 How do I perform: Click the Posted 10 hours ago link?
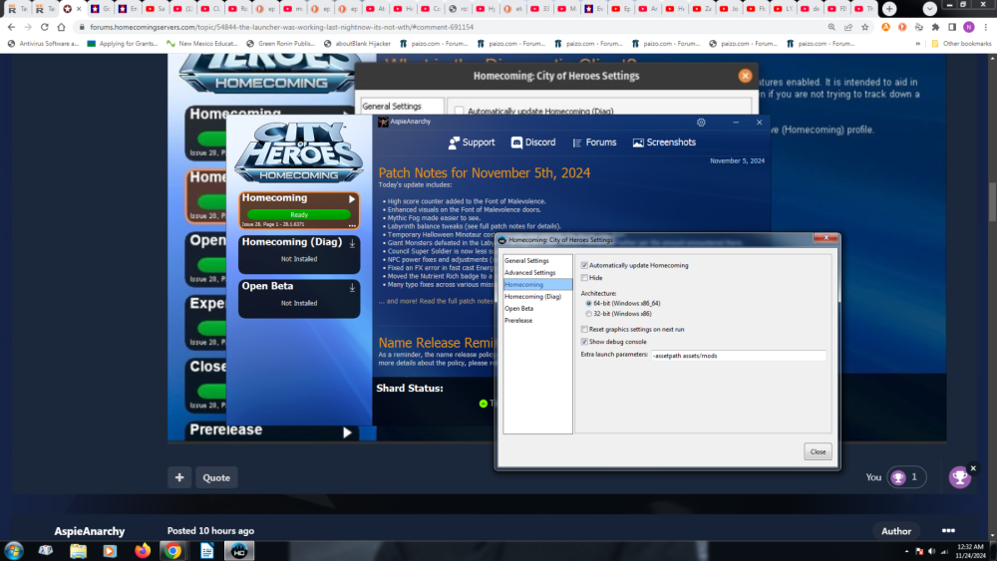coord(210,530)
